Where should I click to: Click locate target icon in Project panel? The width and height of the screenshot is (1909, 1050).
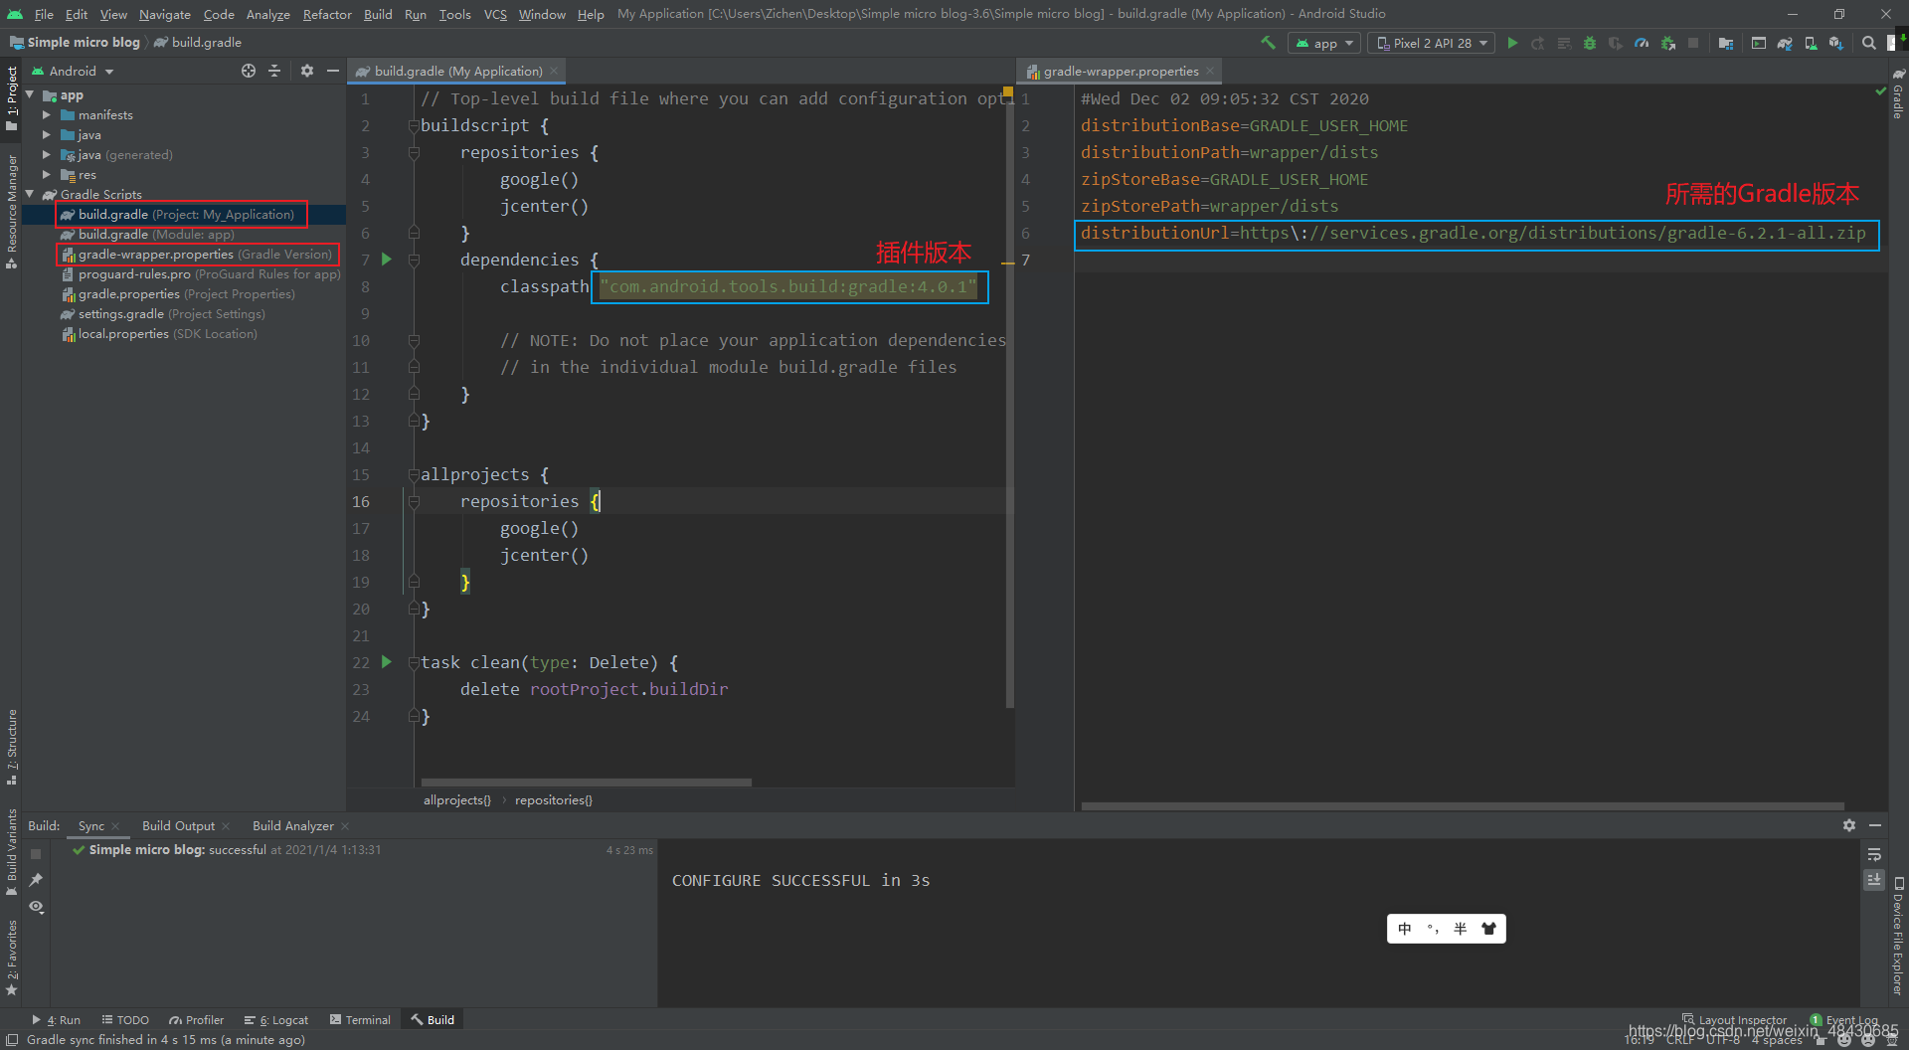click(249, 71)
